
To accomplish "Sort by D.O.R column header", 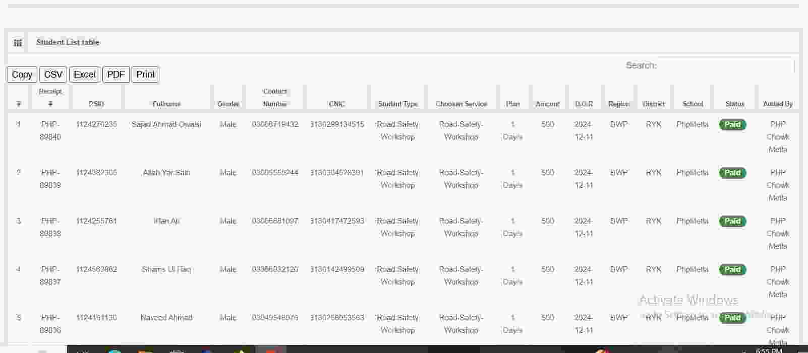I will point(584,104).
